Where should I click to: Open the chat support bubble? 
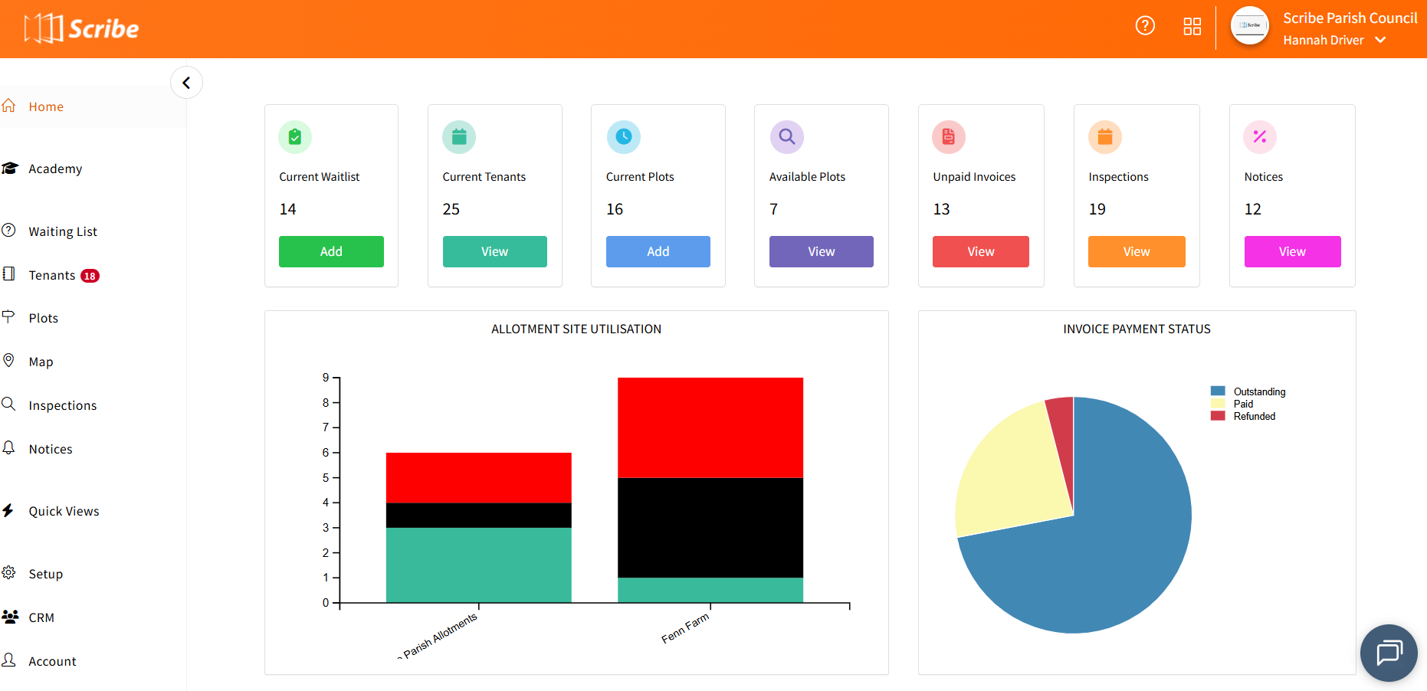(1388, 653)
